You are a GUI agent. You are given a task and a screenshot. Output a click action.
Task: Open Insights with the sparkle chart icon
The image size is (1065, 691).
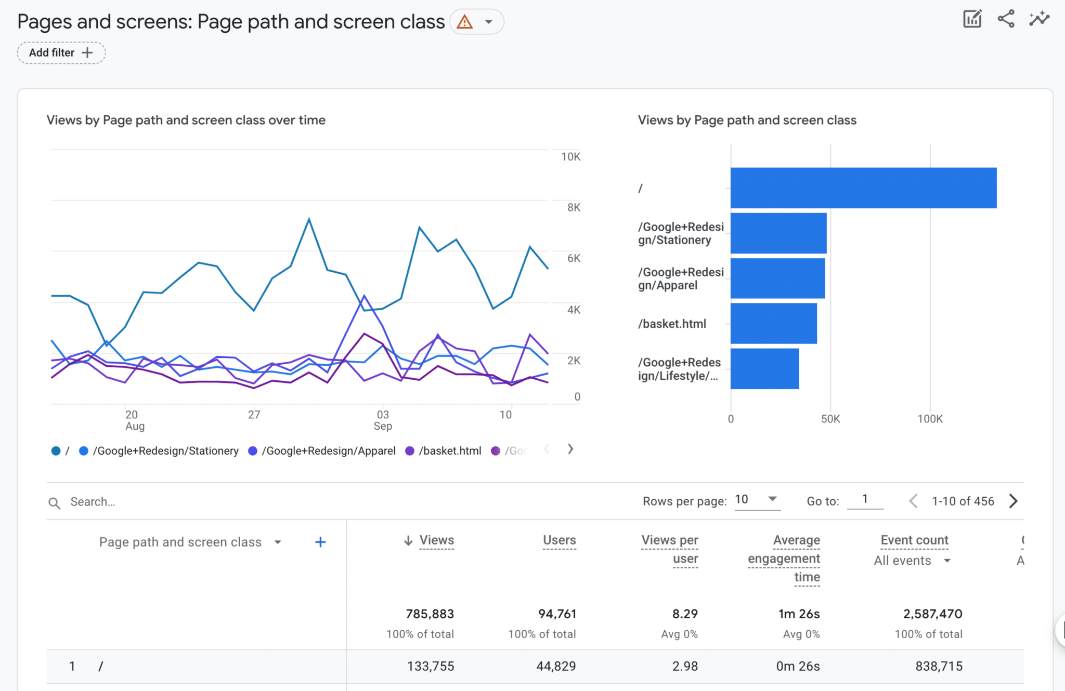(x=1039, y=19)
